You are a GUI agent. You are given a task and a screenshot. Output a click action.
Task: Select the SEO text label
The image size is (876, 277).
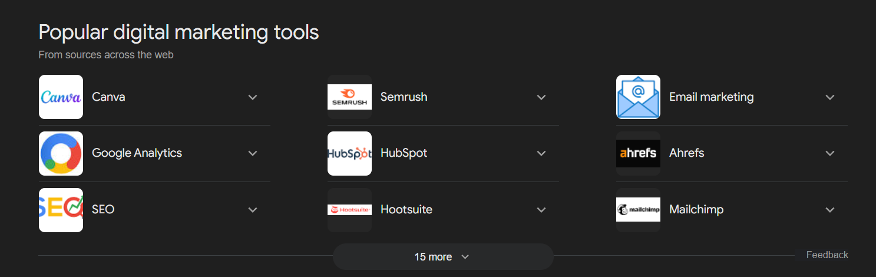103,209
